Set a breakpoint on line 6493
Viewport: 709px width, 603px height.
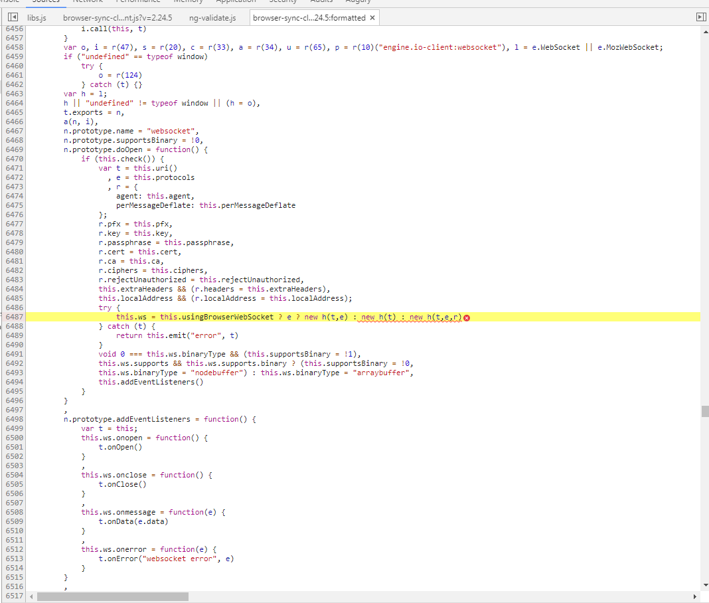coord(13,373)
